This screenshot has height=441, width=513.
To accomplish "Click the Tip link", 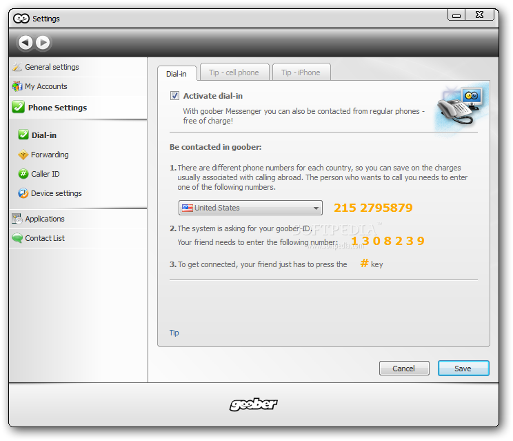I will pyautogui.click(x=174, y=333).
